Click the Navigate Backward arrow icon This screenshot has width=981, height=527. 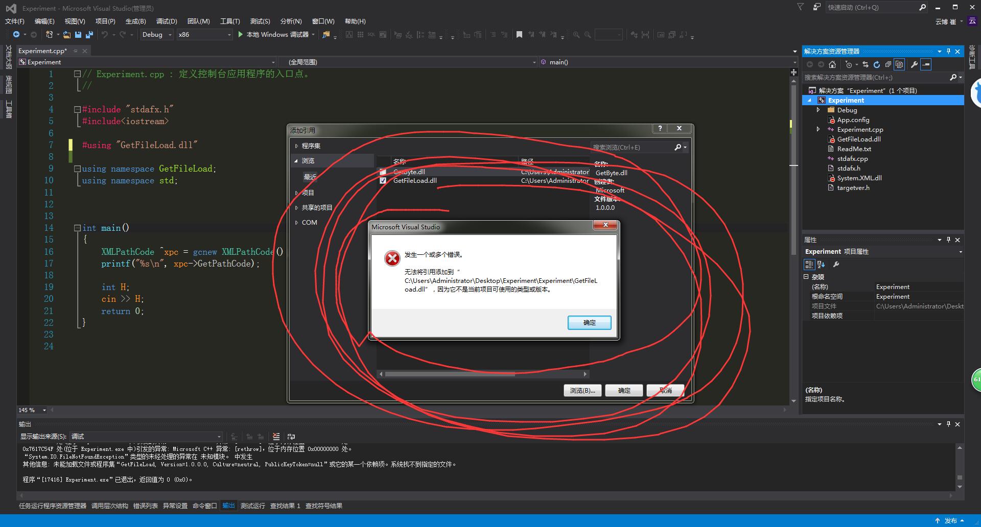(16, 34)
